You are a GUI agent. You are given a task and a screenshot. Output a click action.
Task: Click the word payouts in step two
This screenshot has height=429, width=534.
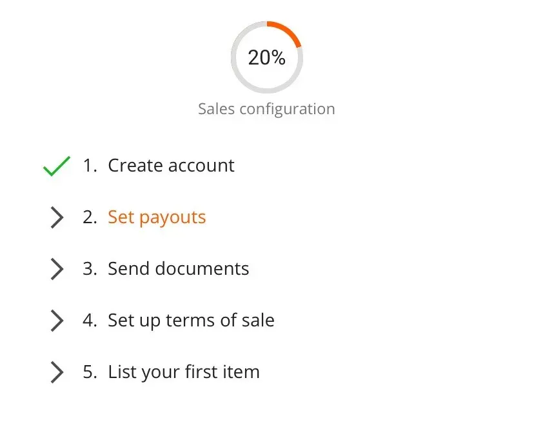pos(172,217)
